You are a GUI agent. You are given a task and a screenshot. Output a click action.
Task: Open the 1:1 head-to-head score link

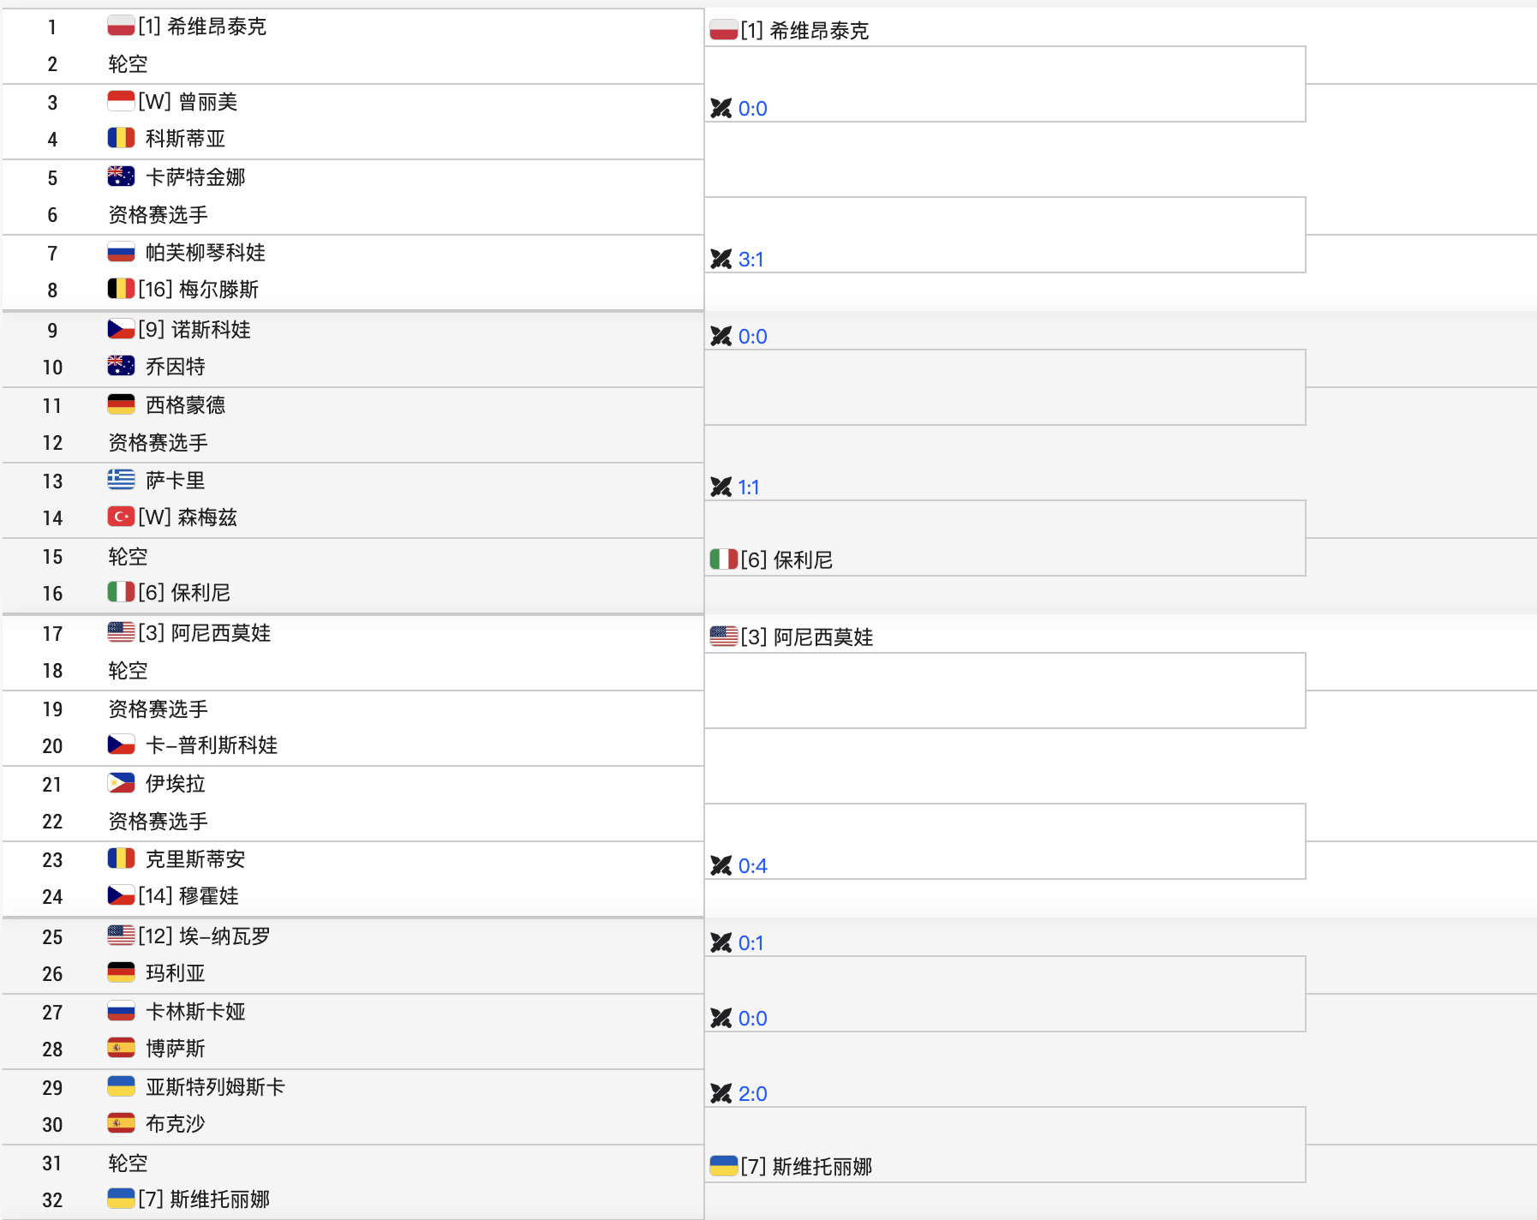(749, 487)
